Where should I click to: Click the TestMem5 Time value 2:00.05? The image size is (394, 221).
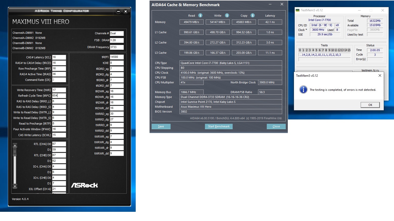pyautogui.click(x=375, y=50)
